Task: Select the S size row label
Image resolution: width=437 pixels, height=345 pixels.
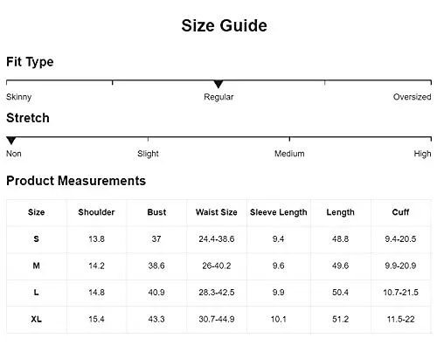Action: pyautogui.click(x=36, y=239)
